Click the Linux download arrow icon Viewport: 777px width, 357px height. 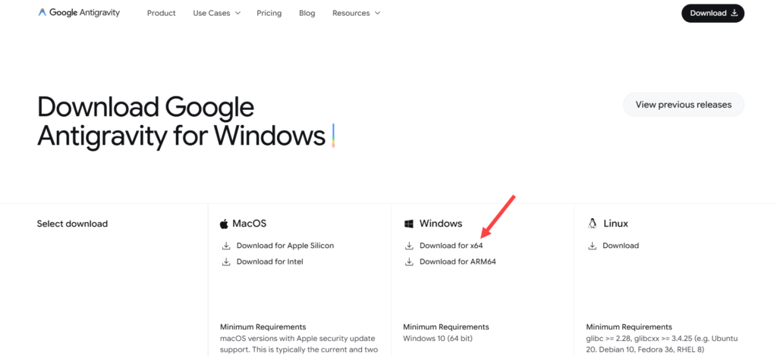pyautogui.click(x=592, y=246)
